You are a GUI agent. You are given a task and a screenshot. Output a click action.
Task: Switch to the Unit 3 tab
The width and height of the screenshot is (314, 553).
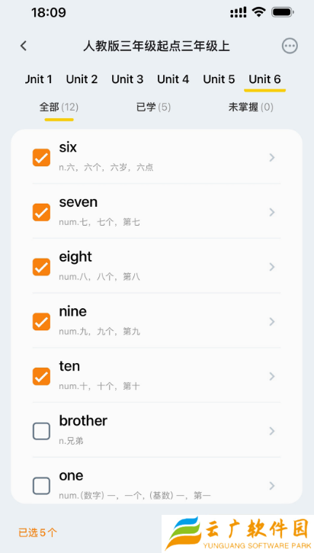[127, 79]
